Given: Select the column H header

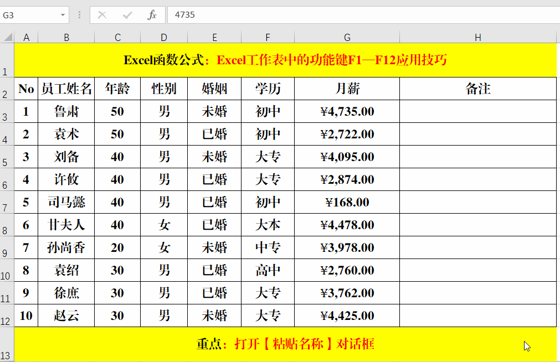Looking at the screenshot, I should [478, 37].
